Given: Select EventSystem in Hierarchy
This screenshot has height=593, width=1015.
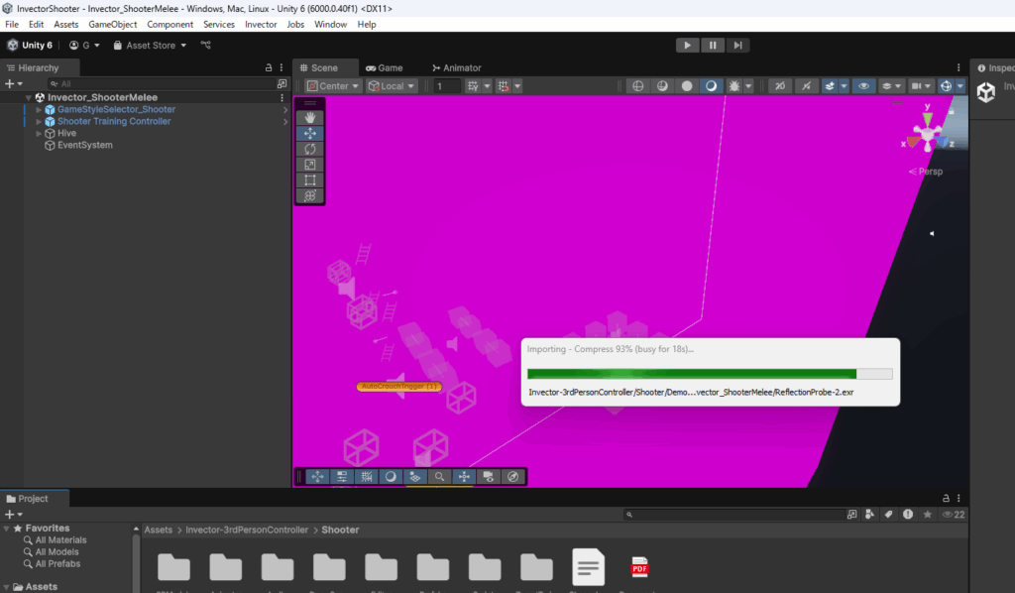Looking at the screenshot, I should pyautogui.click(x=85, y=145).
